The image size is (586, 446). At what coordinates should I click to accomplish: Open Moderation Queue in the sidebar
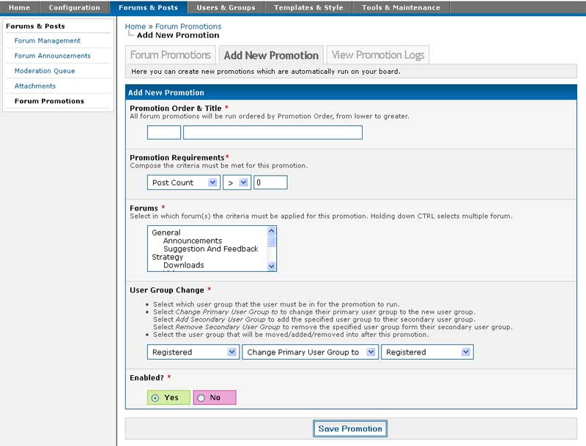click(x=45, y=71)
